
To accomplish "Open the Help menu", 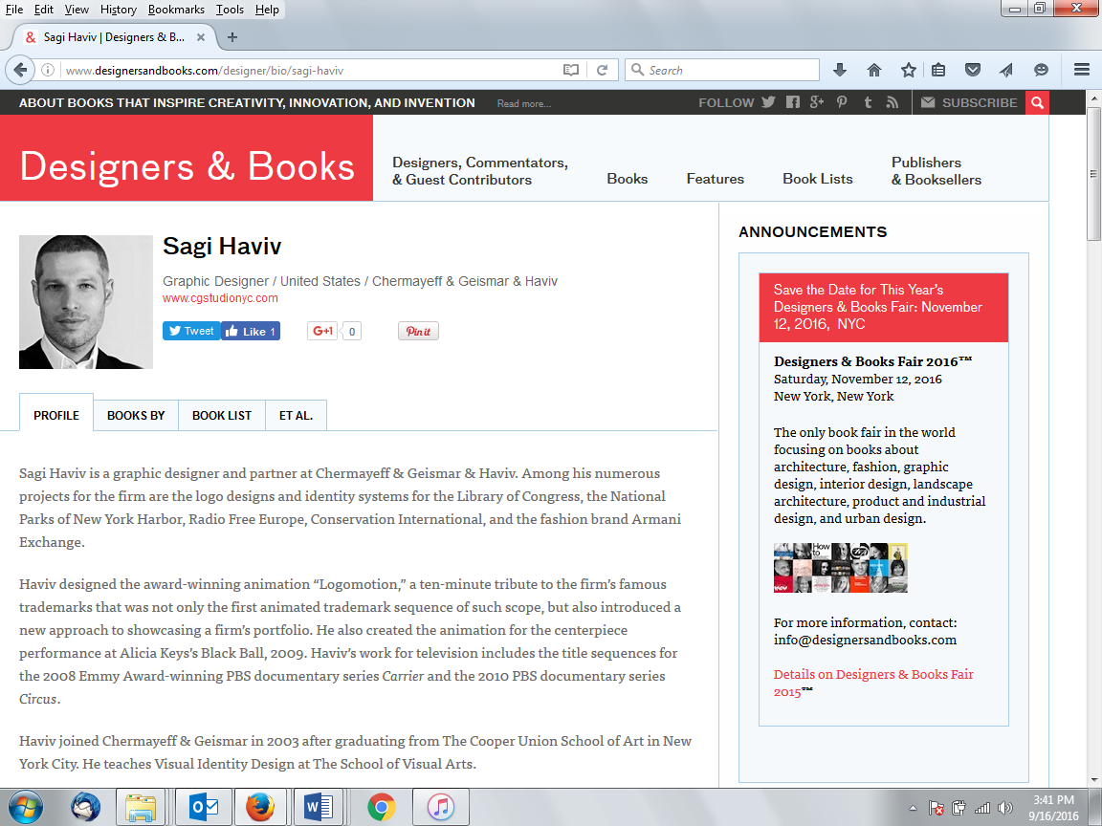I will [x=267, y=10].
